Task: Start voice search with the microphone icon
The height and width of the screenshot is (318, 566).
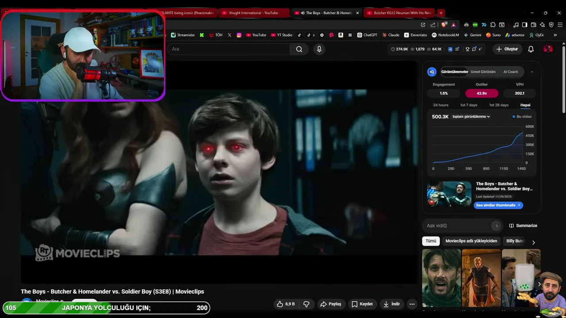Action: point(319,49)
